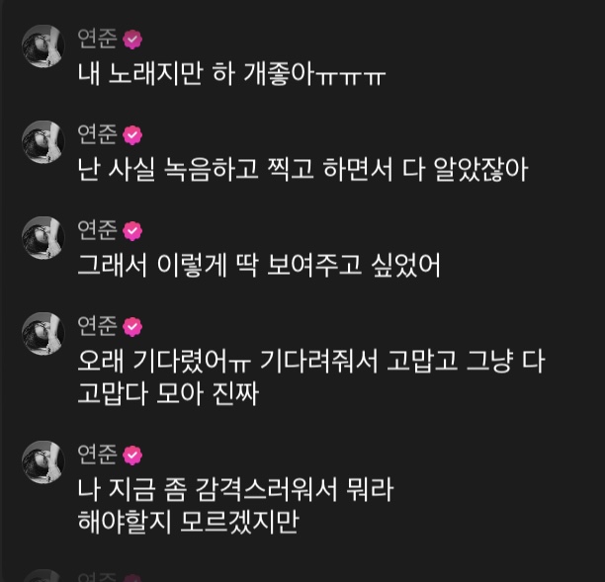
Task: Click verified badge on first 연준 message
Action: coord(132,39)
